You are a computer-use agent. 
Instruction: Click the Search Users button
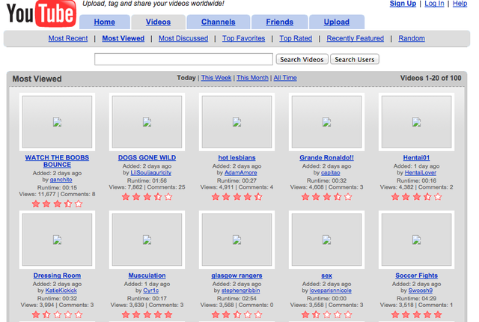[x=355, y=59]
